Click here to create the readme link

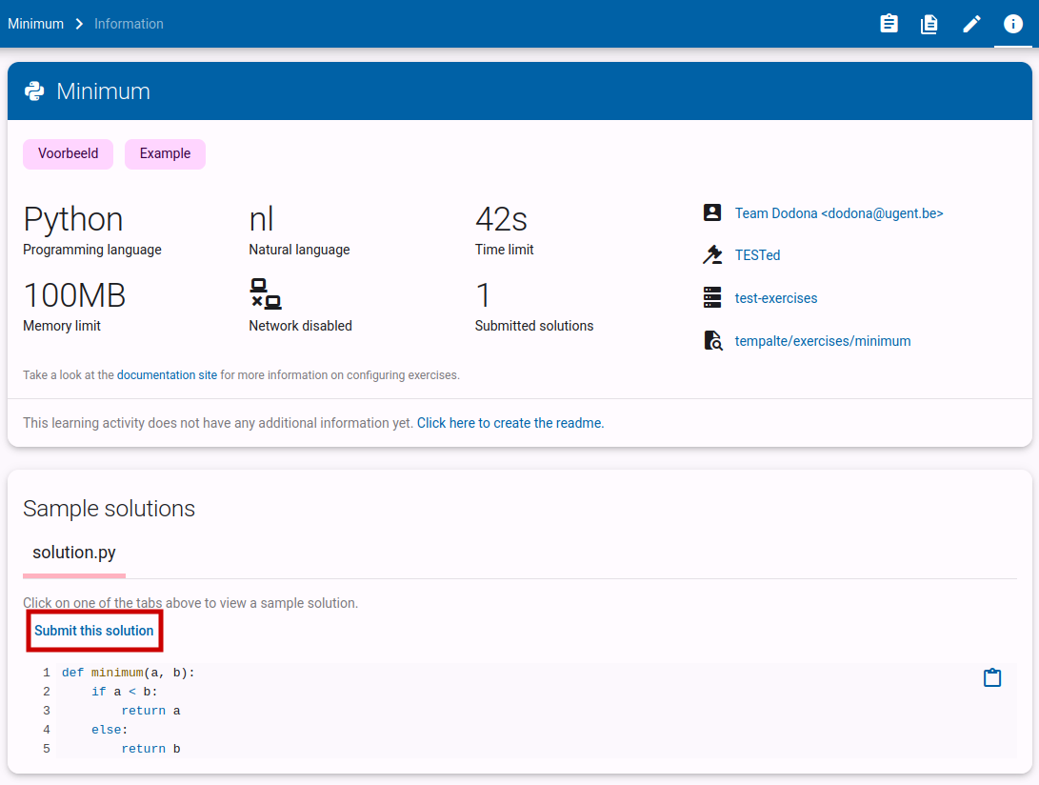pos(510,423)
